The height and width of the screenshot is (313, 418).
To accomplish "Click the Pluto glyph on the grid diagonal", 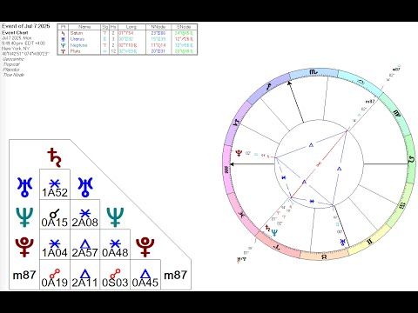I will tap(145, 247).
